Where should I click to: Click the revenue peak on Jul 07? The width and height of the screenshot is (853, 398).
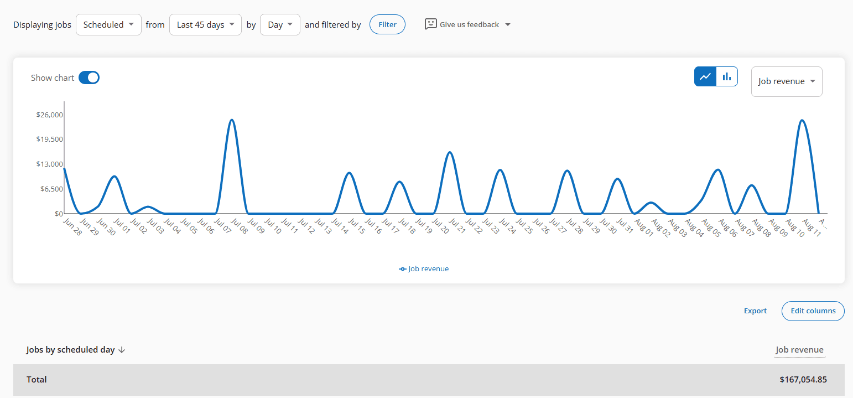pos(232,119)
